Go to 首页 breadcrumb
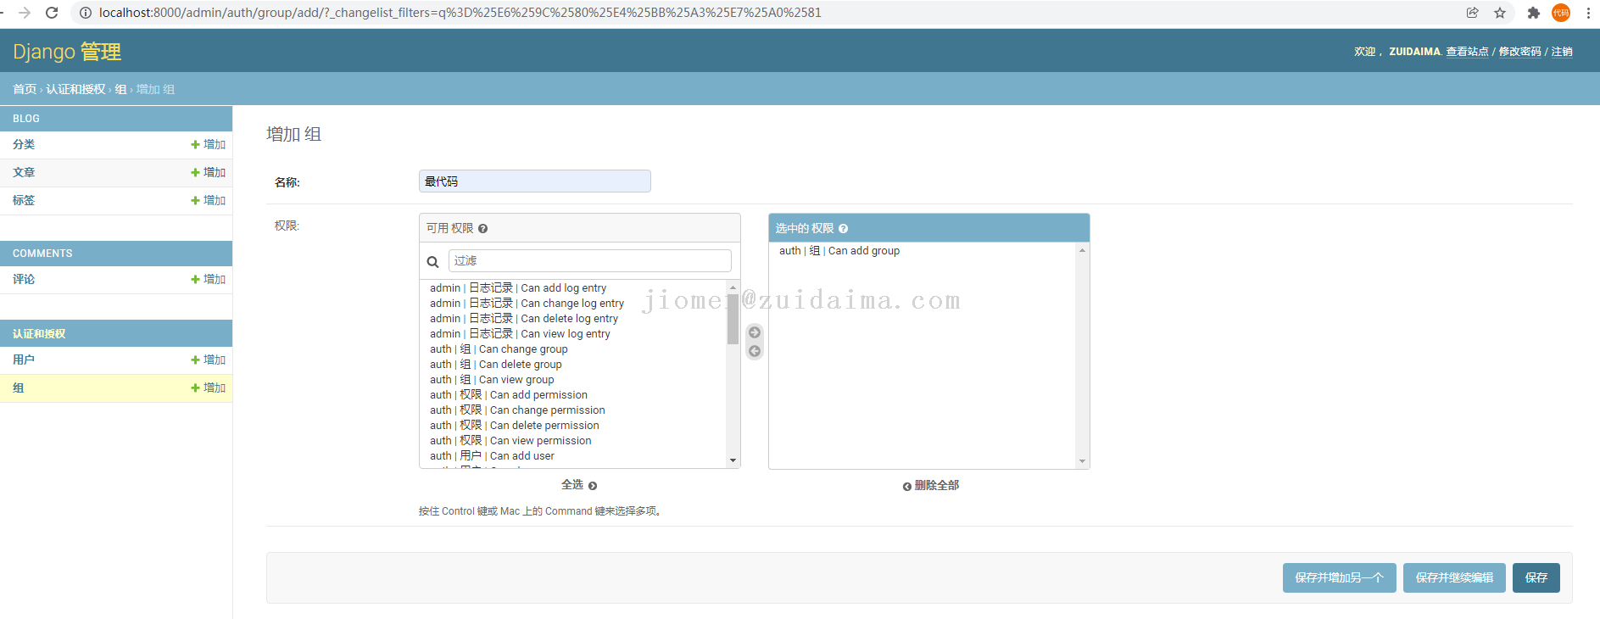Screen dimensions: 1600x619 [25, 89]
